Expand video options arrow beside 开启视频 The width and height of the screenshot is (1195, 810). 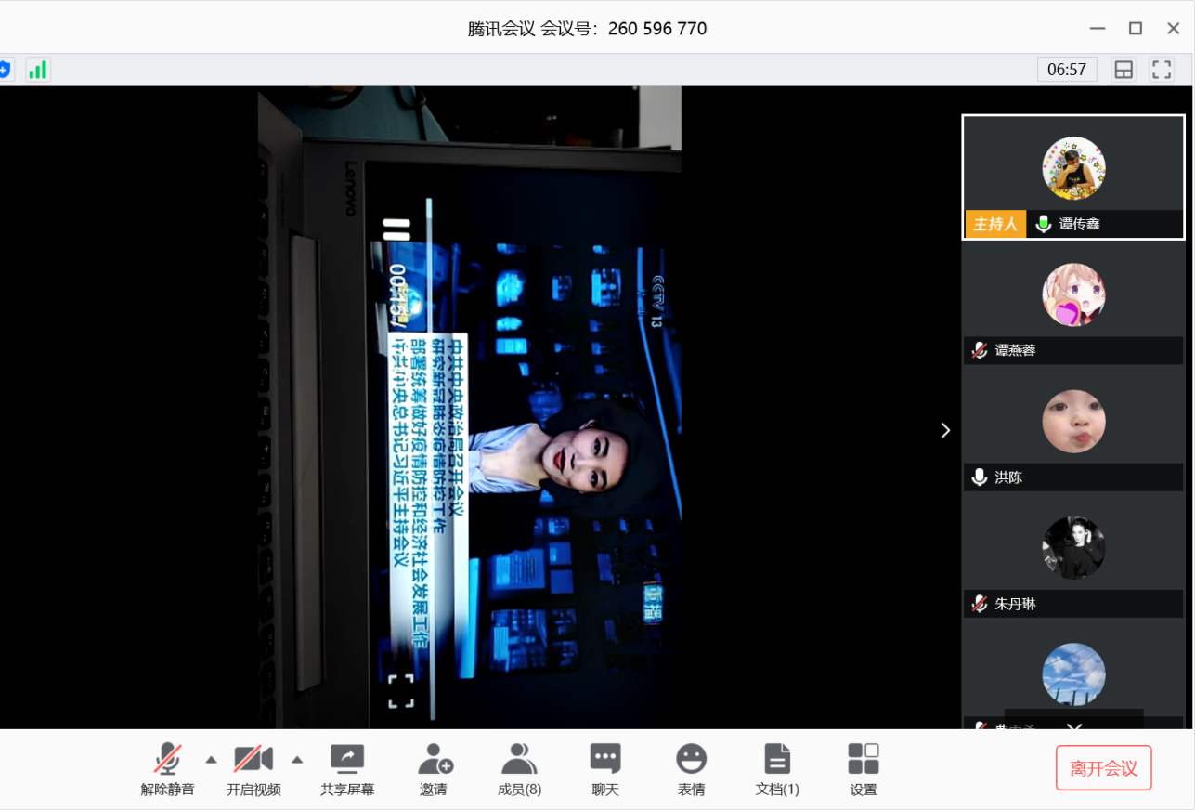(x=297, y=760)
